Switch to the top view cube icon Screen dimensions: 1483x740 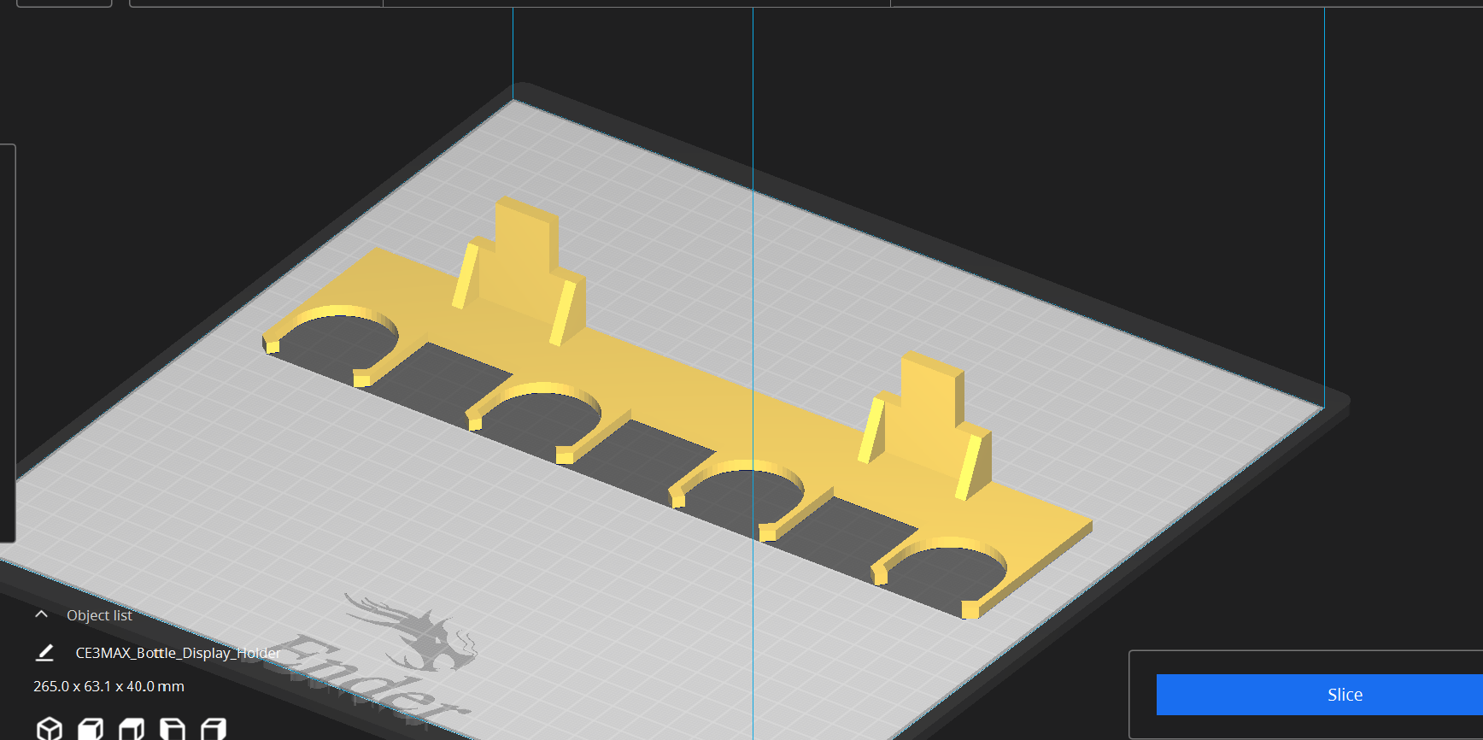pyautogui.click(x=132, y=728)
